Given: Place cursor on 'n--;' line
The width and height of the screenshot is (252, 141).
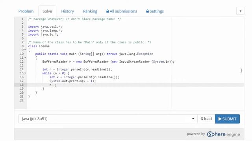Looking at the screenshot, I should click(53, 85).
